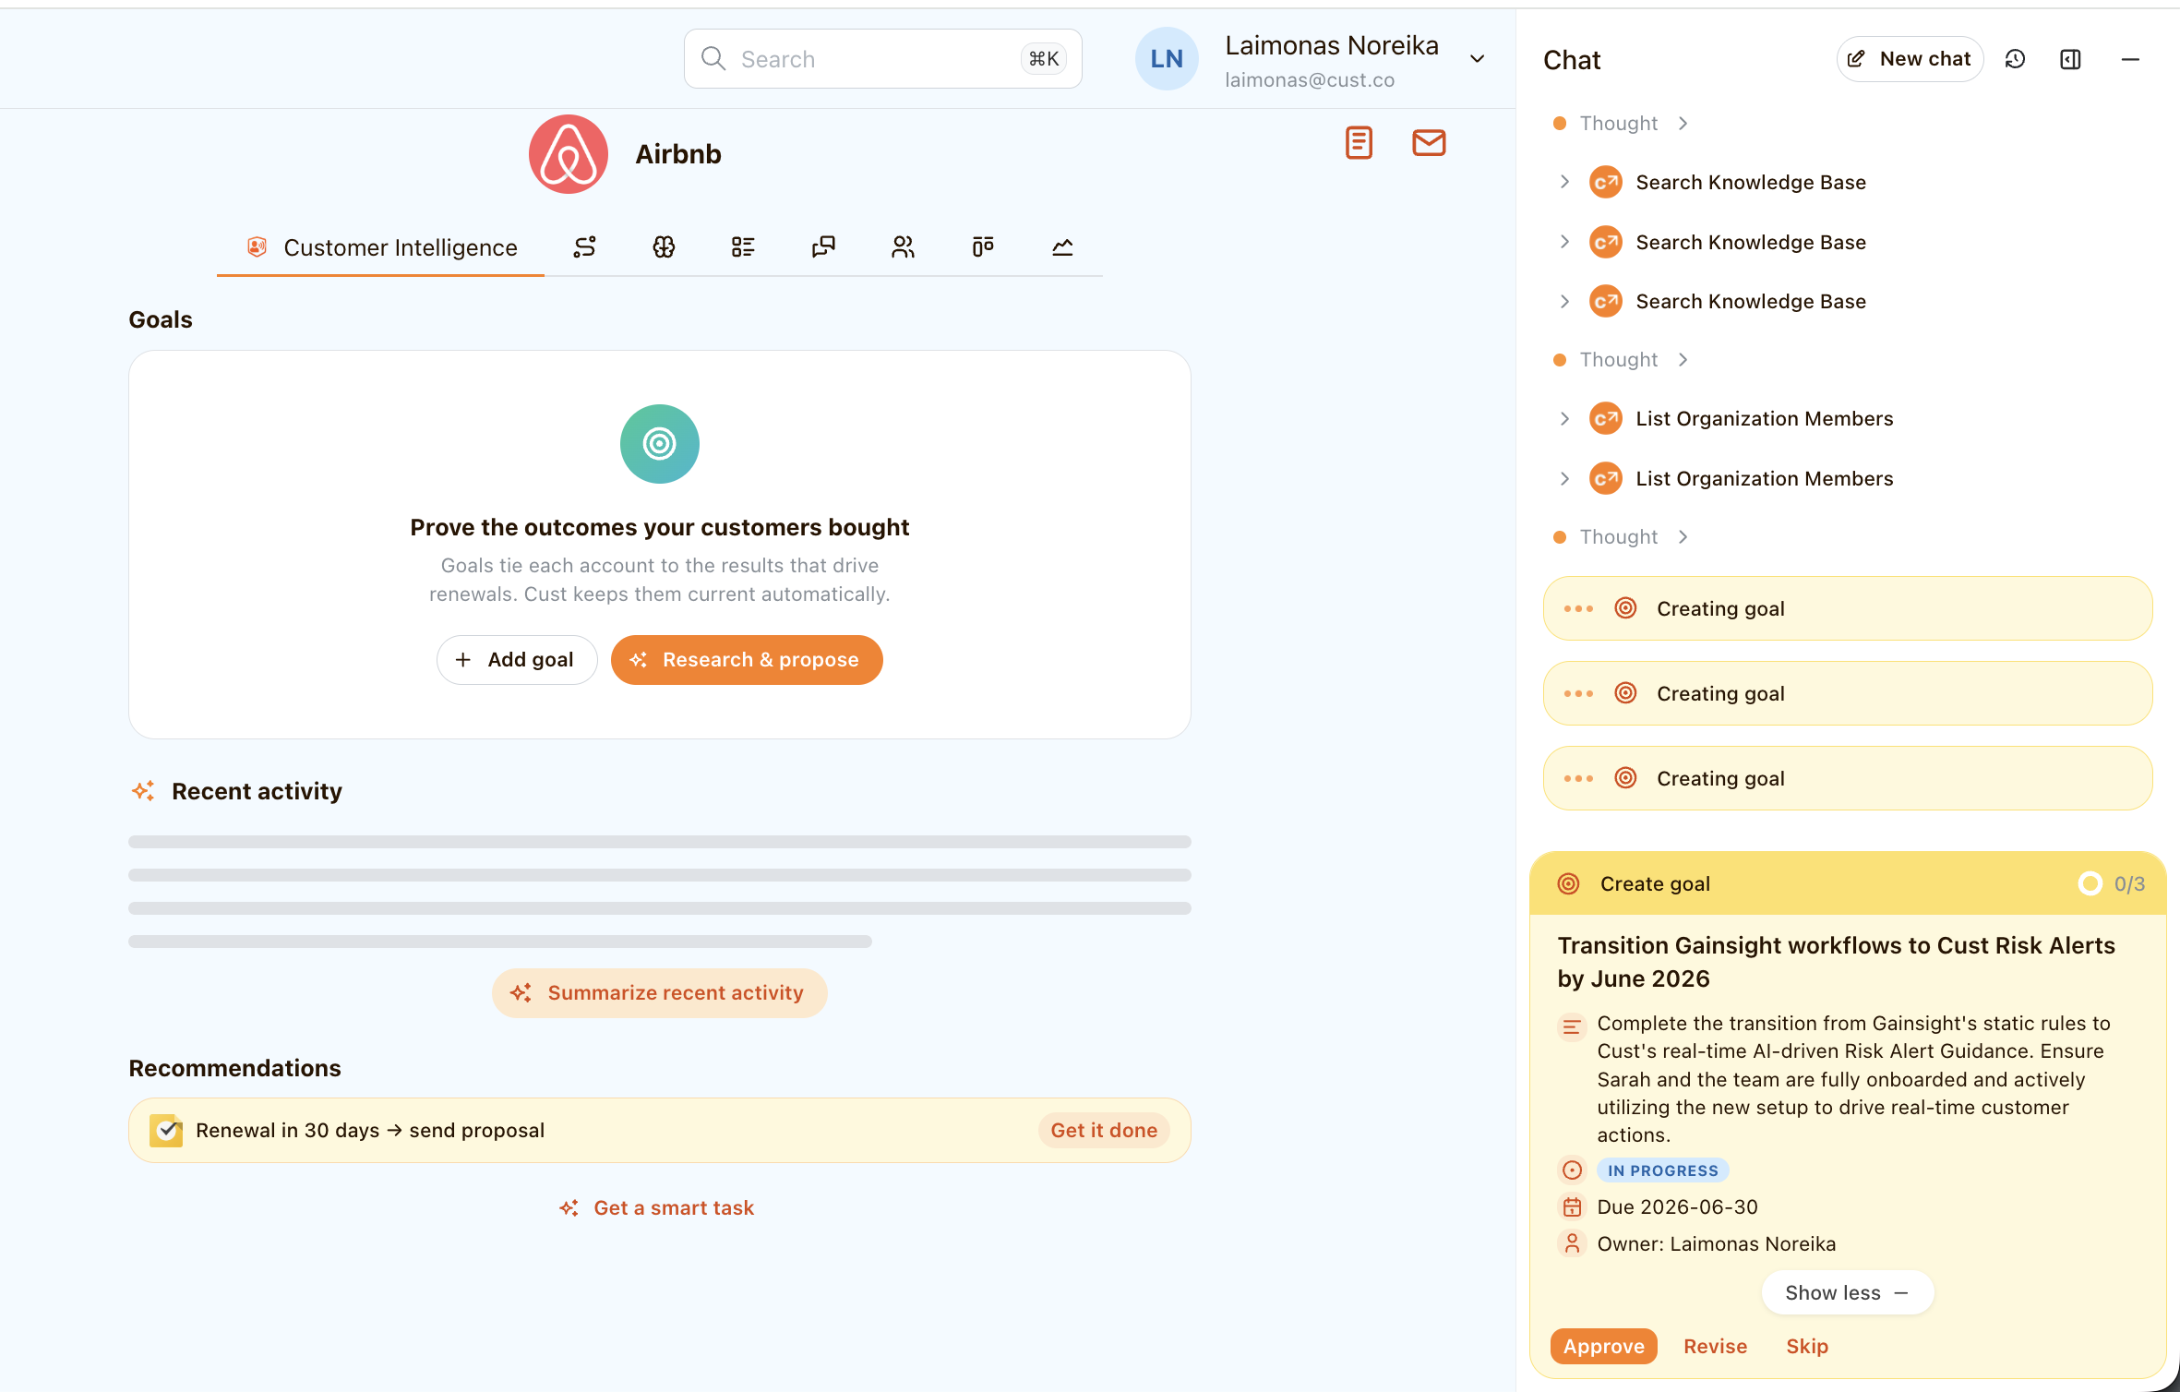Click the Owner: Laimonas Noreika text
This screenshot has width=2180, height=1392.
tap(1716, 1244)
